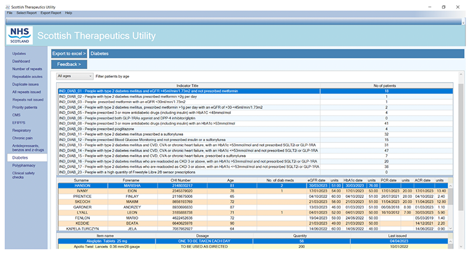The height and width of the screenshot is (254, 469).
Task: Open Clinical safety checks section
Action: click(x=25, y=177)
